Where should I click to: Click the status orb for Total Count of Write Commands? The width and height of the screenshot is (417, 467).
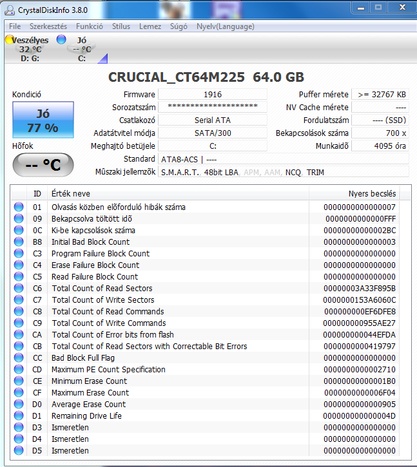pos(19,323)
